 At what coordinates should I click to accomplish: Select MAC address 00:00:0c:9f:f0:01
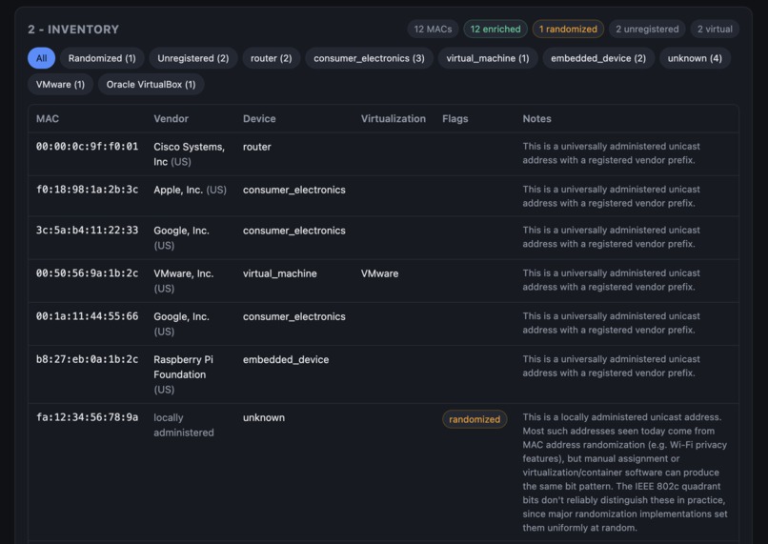[87, 147]
